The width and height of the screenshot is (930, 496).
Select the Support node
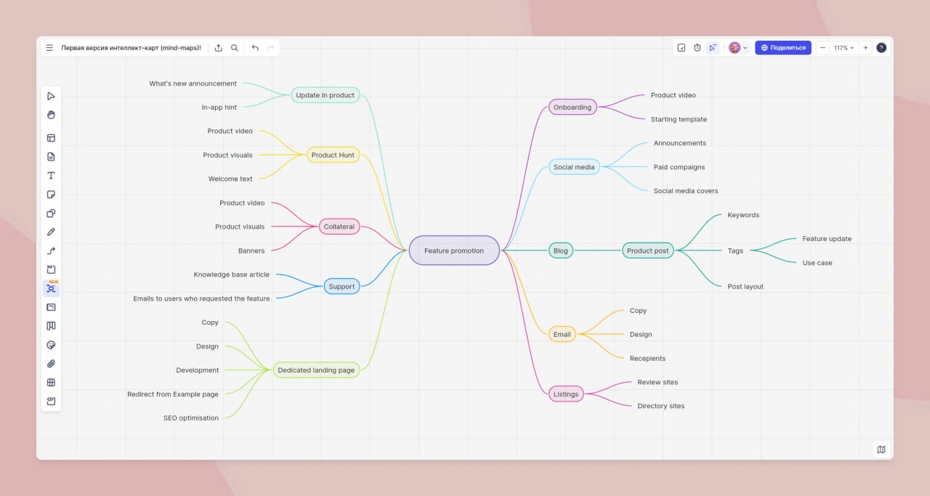click(341, 286)
